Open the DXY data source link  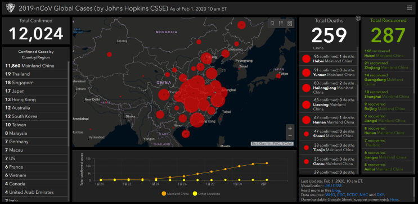tap(380, 195)
